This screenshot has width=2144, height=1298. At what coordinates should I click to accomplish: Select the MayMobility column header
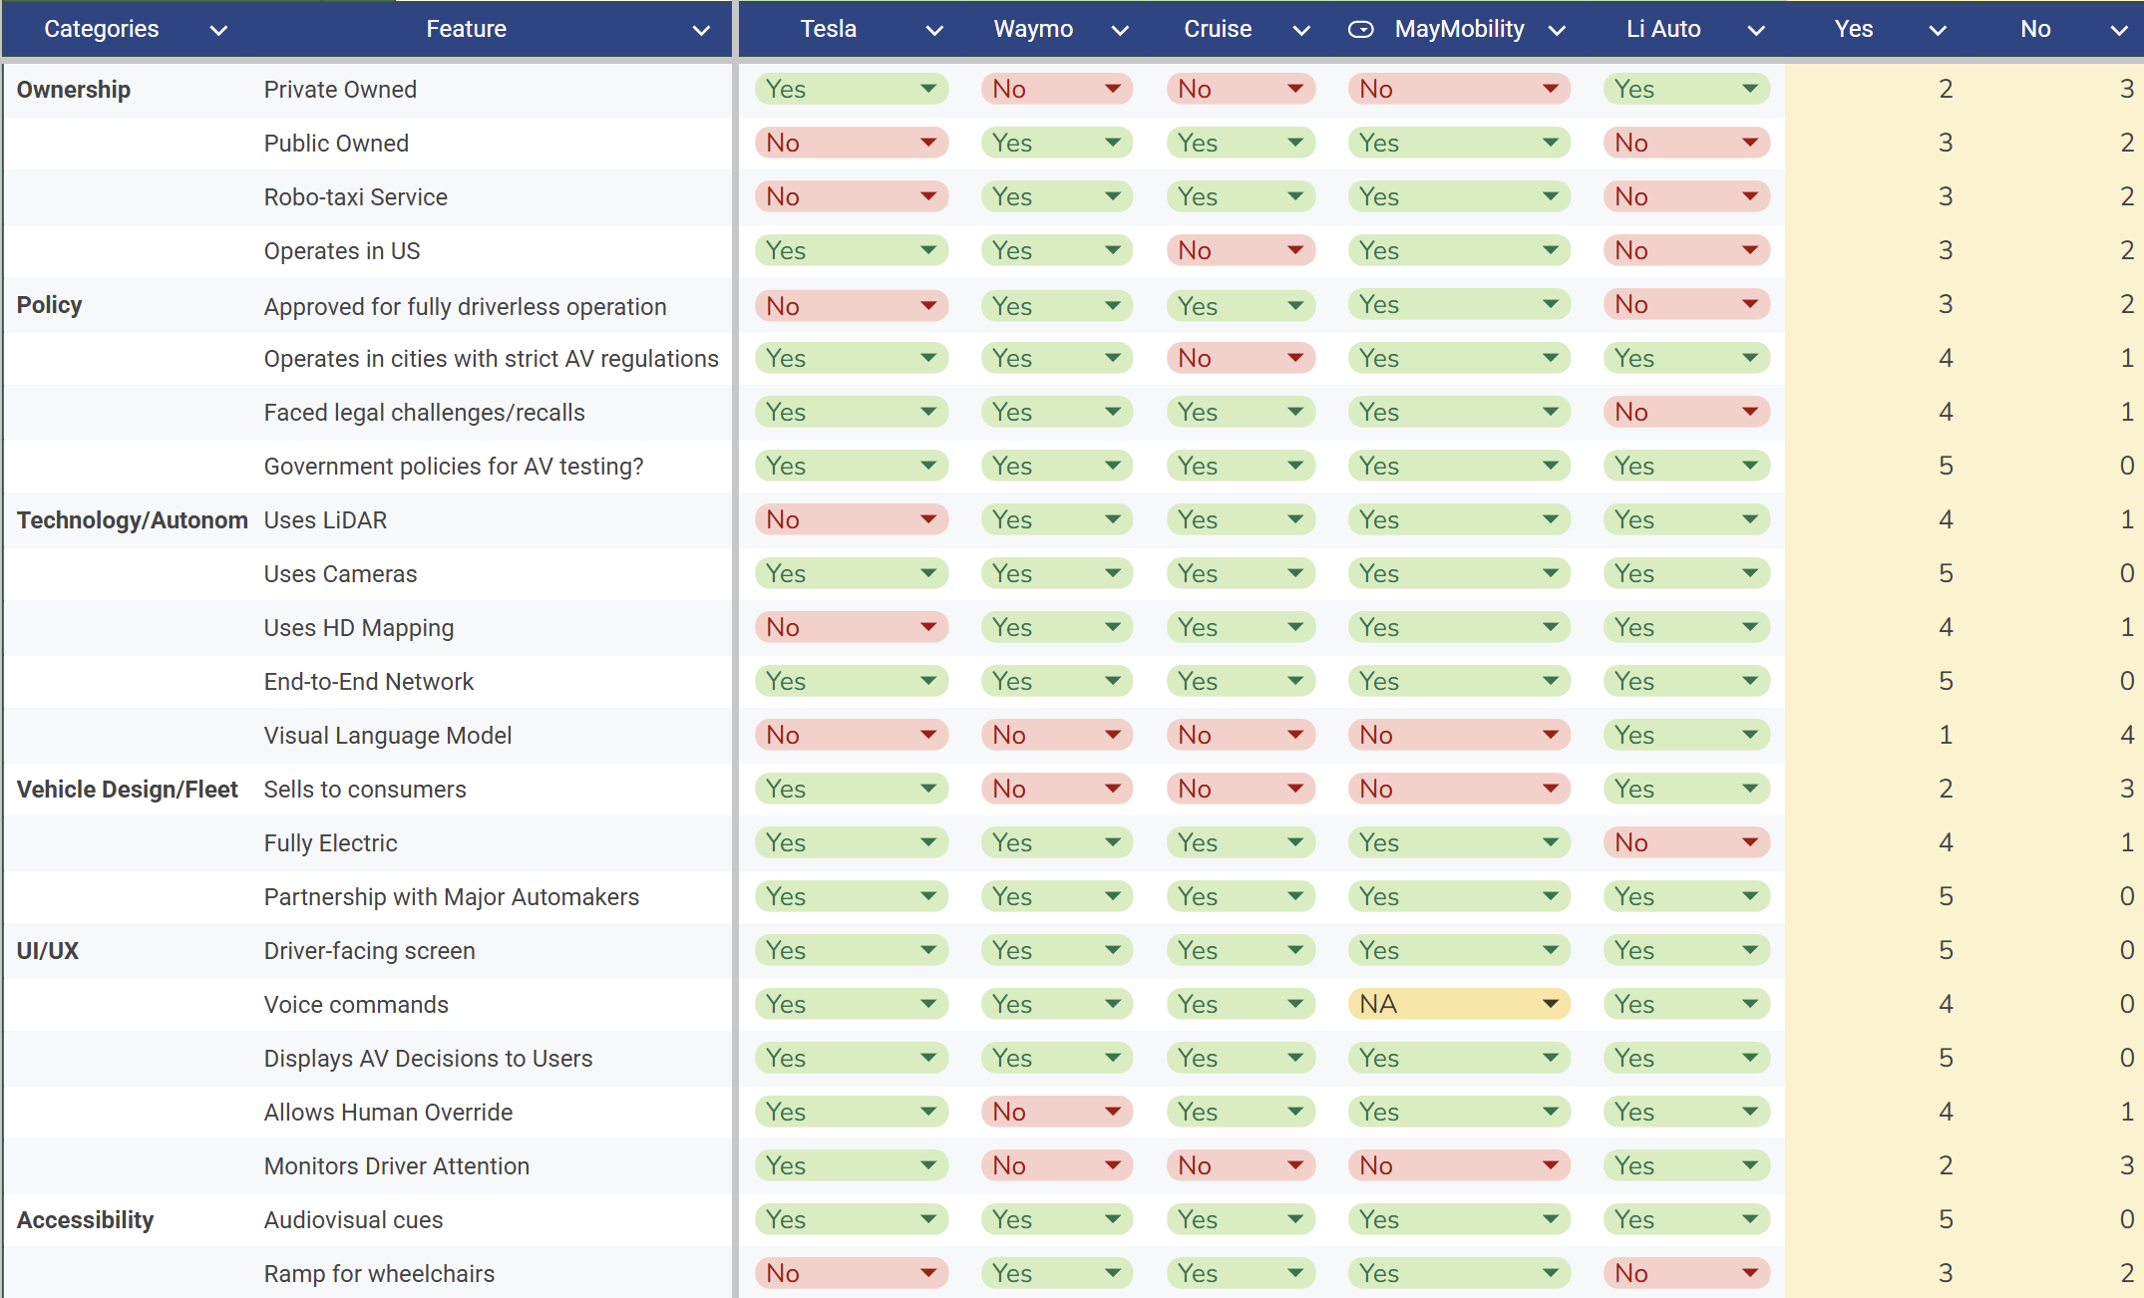tap(1459, 30)
